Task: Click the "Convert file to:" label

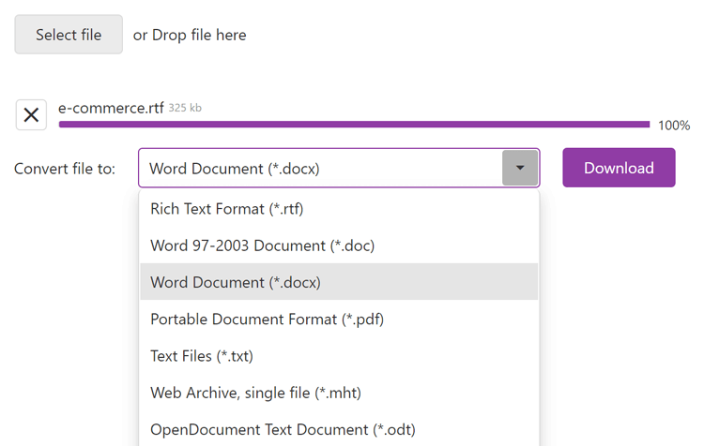Action: (65, 169)
